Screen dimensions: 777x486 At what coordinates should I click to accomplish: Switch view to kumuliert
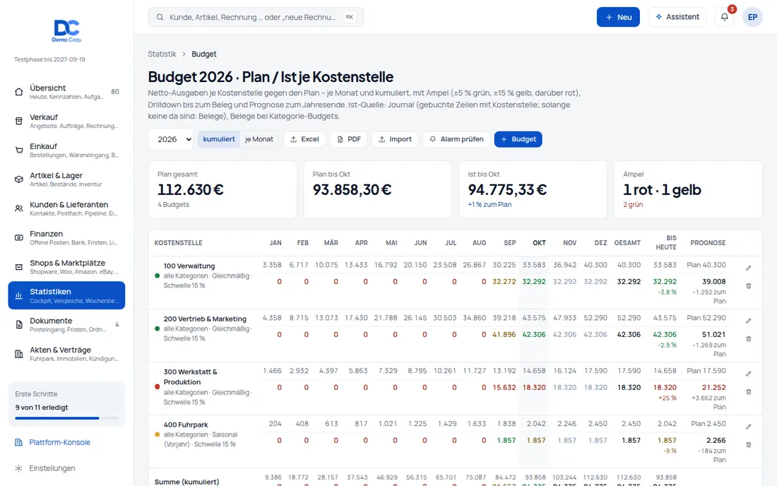coord(219,139)
